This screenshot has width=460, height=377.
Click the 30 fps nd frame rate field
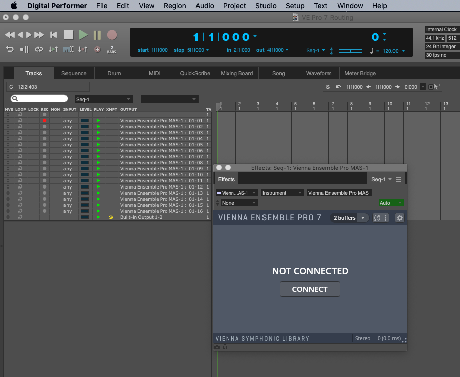[441, 55]
